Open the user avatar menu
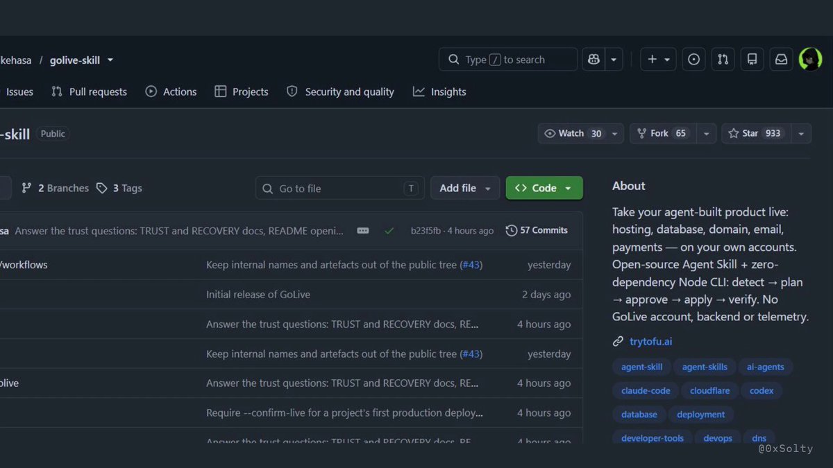 pyautogui.click(x=810, y=60)
